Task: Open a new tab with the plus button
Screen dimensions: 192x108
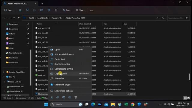Action: [x=42, y=4]
